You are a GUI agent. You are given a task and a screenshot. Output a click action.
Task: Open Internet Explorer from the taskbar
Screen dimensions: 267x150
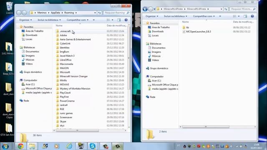(x=69, y=146)
